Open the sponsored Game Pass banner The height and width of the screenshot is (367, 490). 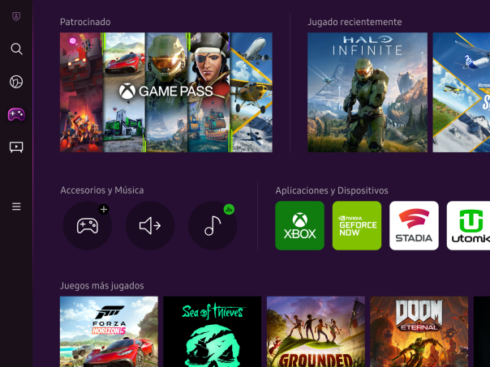pyautogui.click(x=166, y=92)
